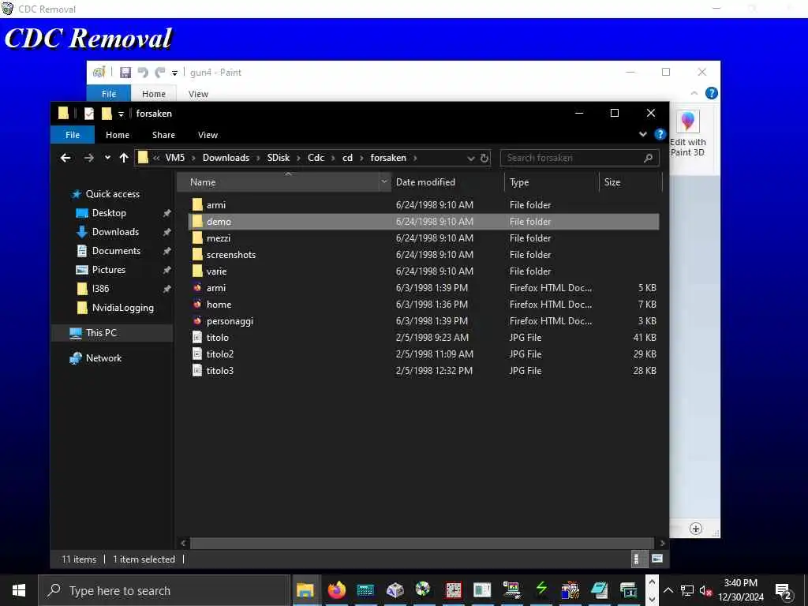Go forward in Explorer navigation

point(88,158)
